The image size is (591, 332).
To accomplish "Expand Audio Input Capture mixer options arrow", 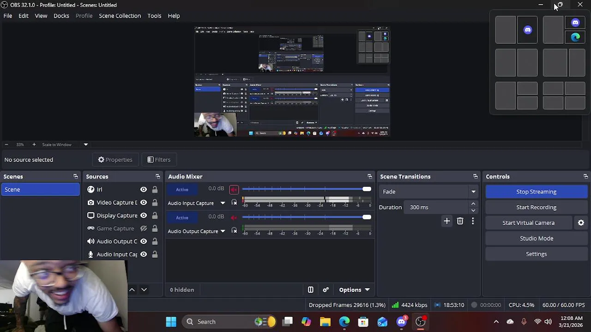I will point(223,203).
